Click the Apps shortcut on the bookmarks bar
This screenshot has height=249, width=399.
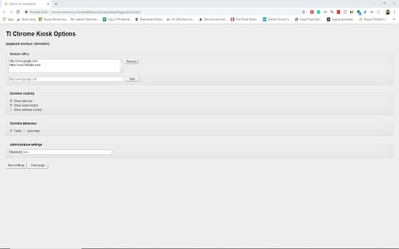[x=9, y=19]
